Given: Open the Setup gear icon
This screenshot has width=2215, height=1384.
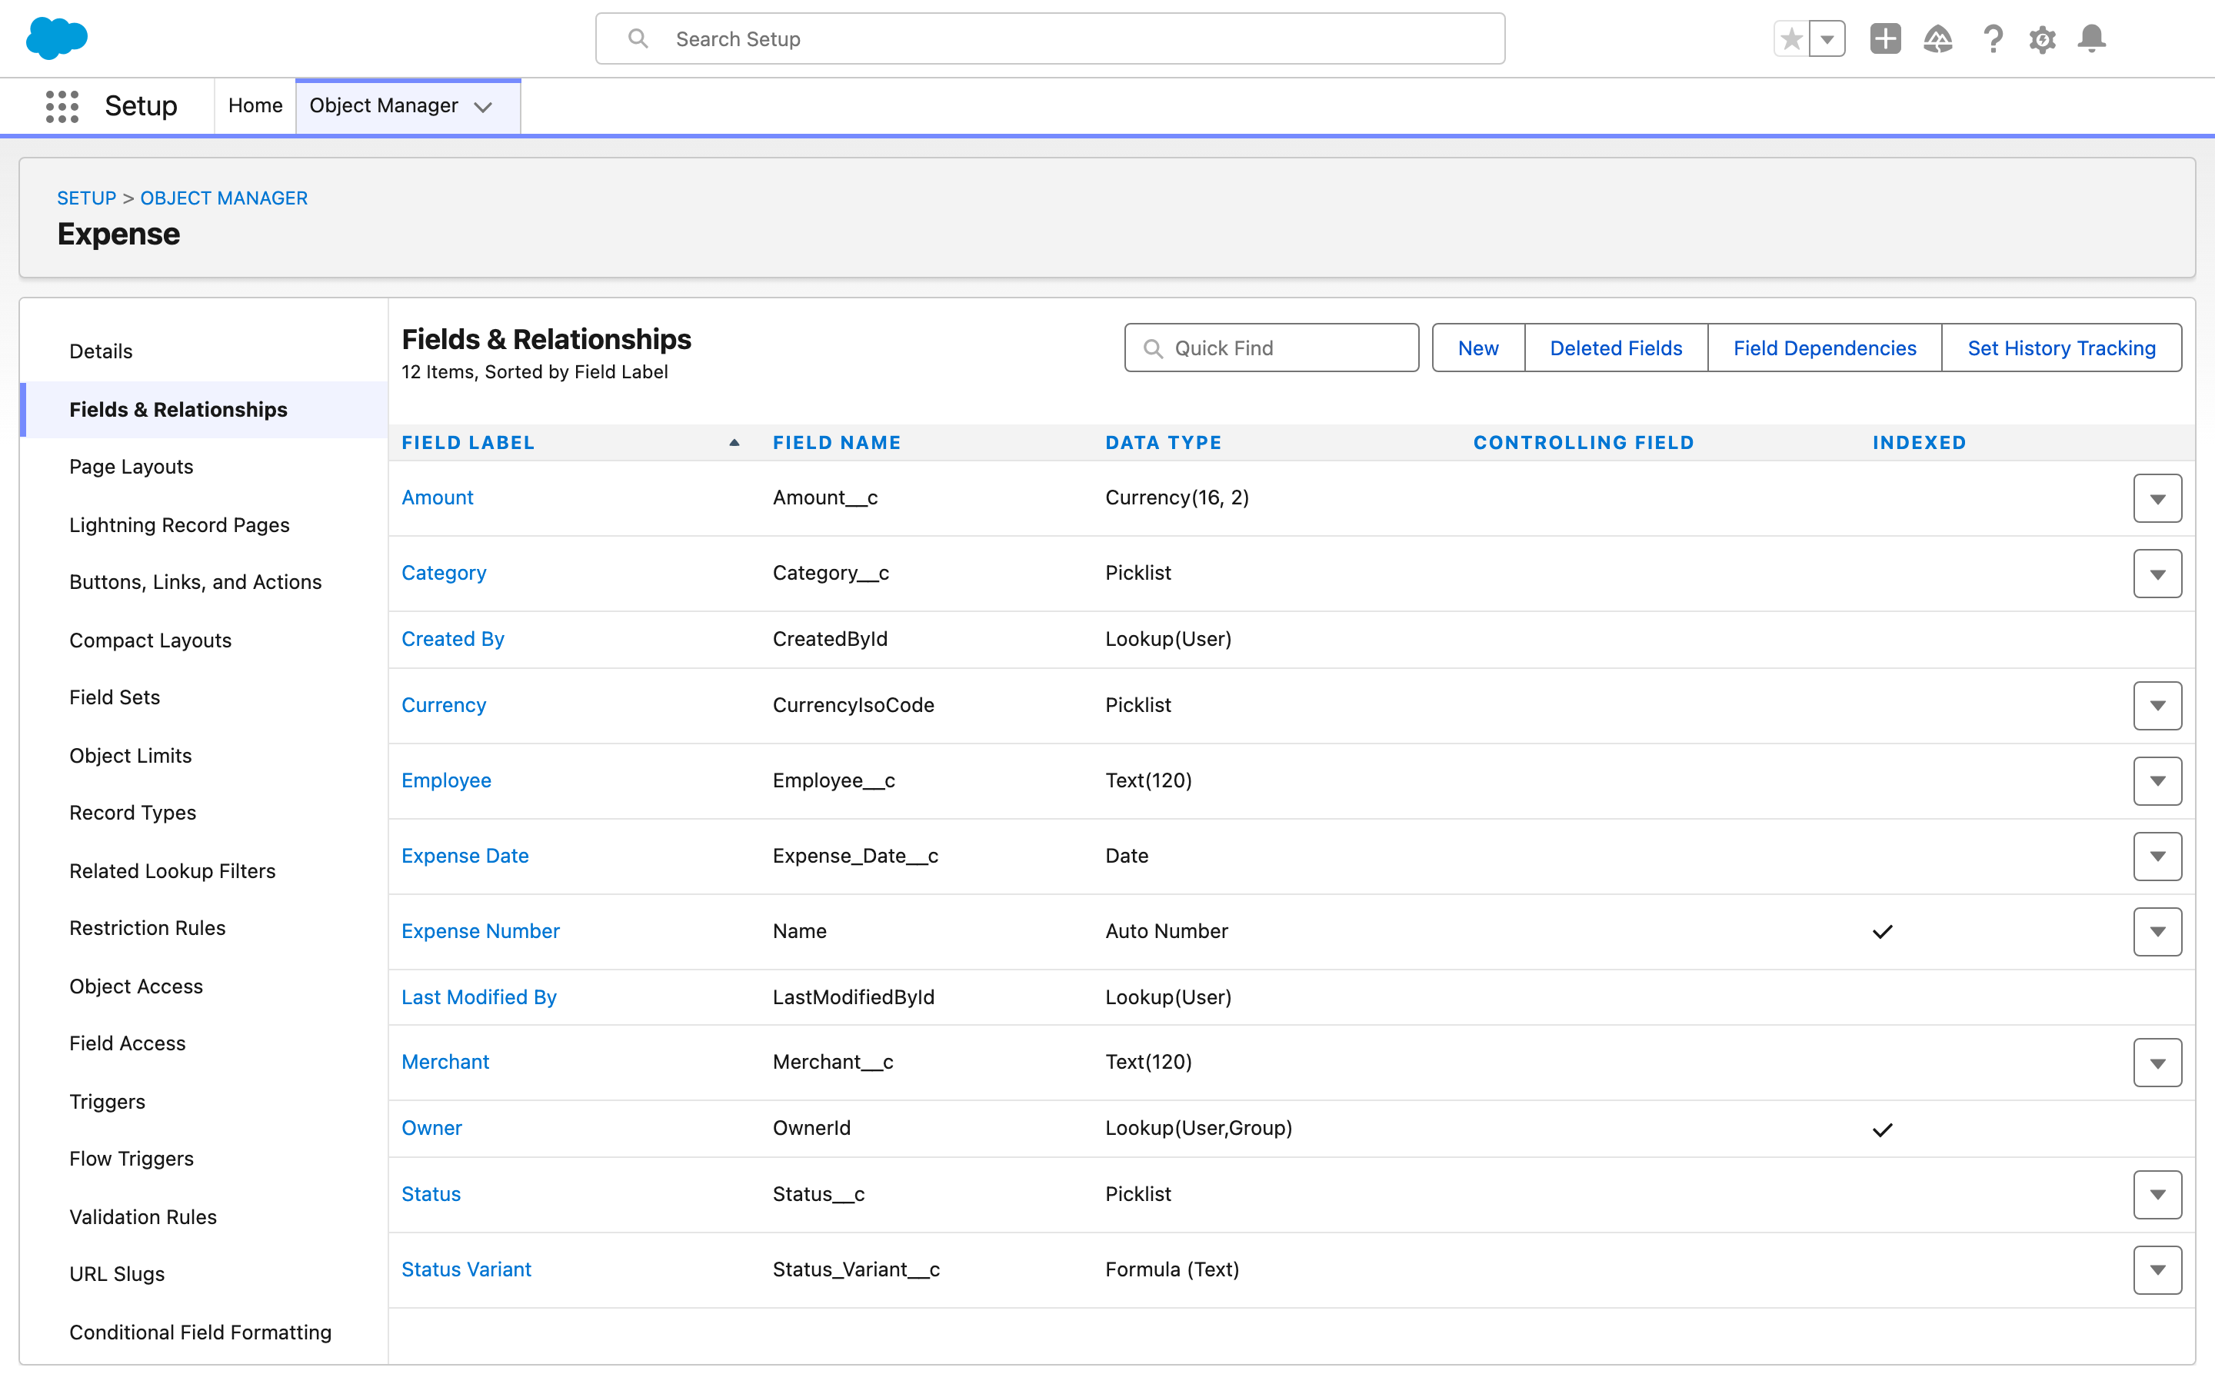Looking at the screenshot, I should pos(2042,39).
